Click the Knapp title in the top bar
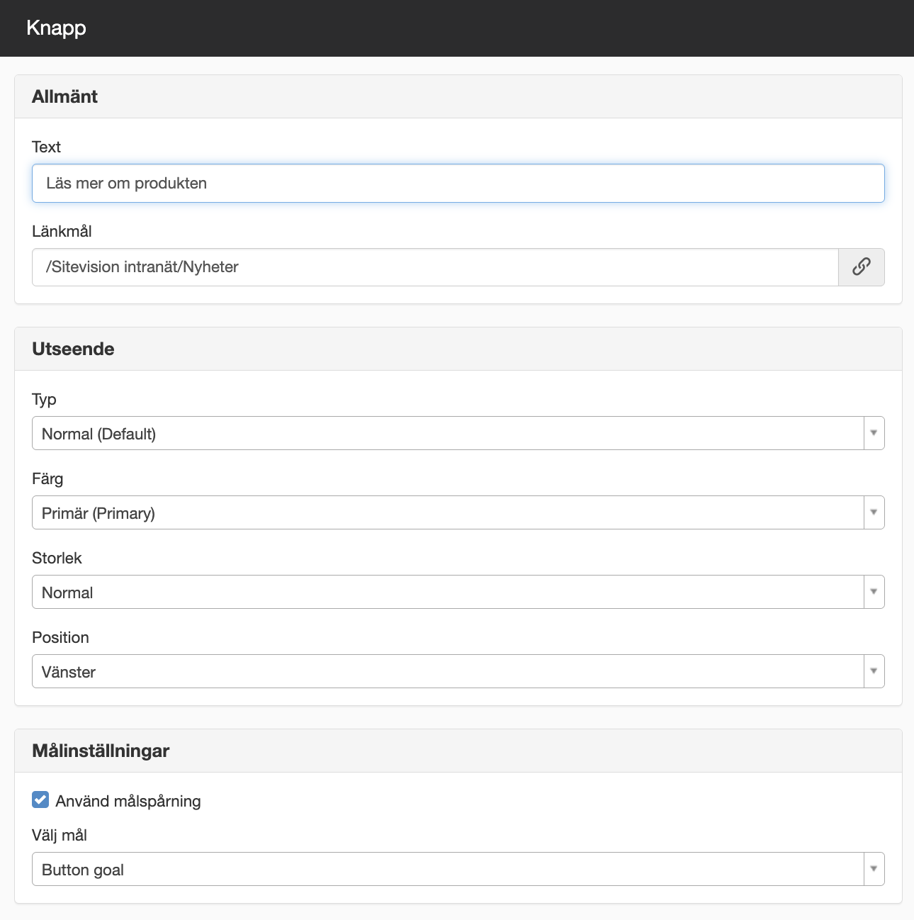Screen dimensions: 914x920 pos(56,28)
